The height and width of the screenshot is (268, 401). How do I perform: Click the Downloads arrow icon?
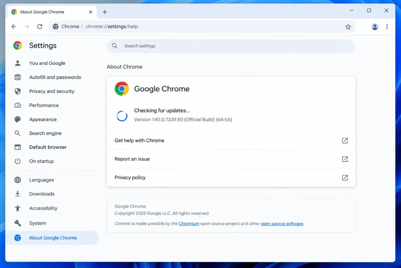18,194
